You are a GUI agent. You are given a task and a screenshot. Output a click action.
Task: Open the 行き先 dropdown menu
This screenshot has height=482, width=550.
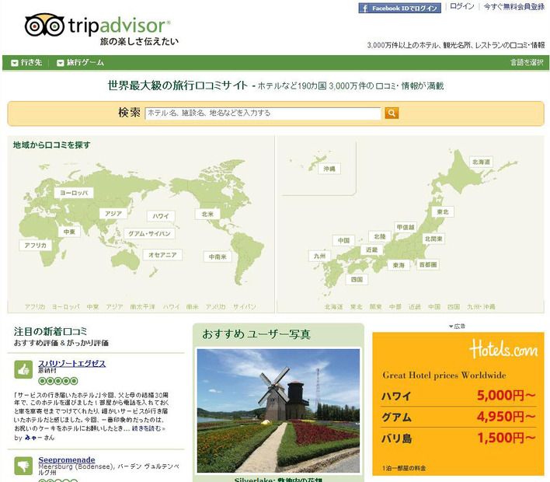pos(26,62)
